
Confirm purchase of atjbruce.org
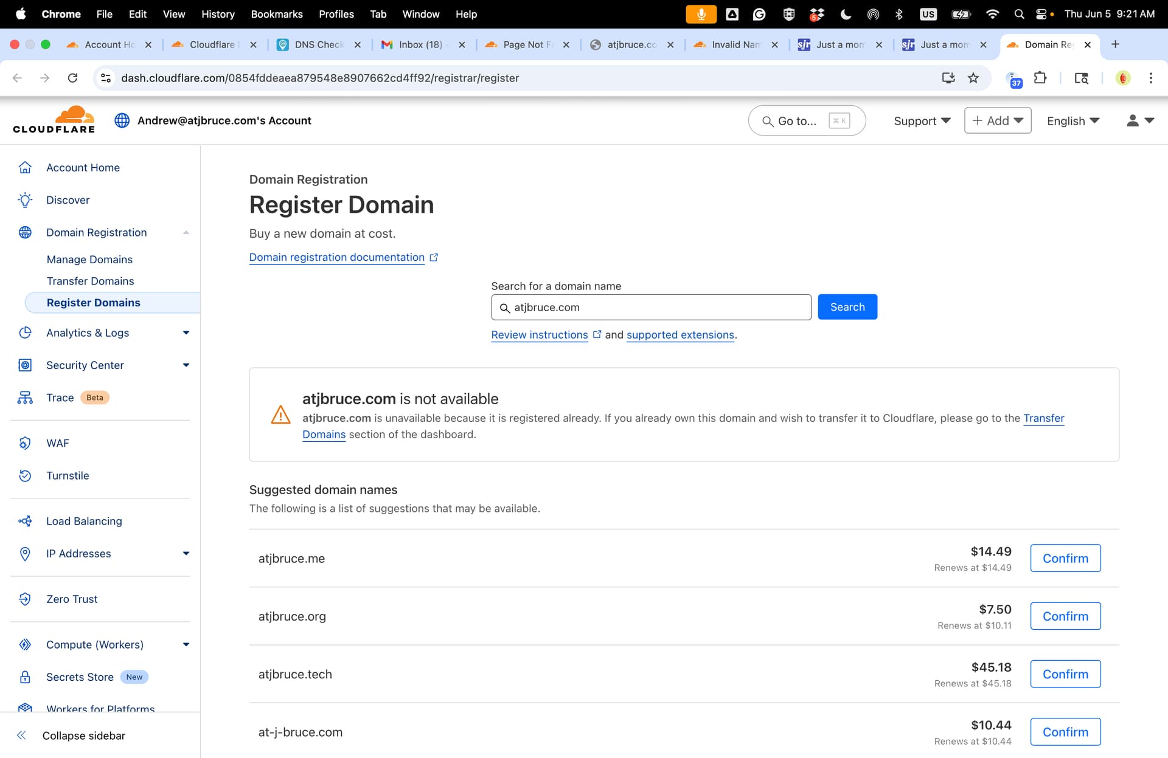tap(1065, 616)
